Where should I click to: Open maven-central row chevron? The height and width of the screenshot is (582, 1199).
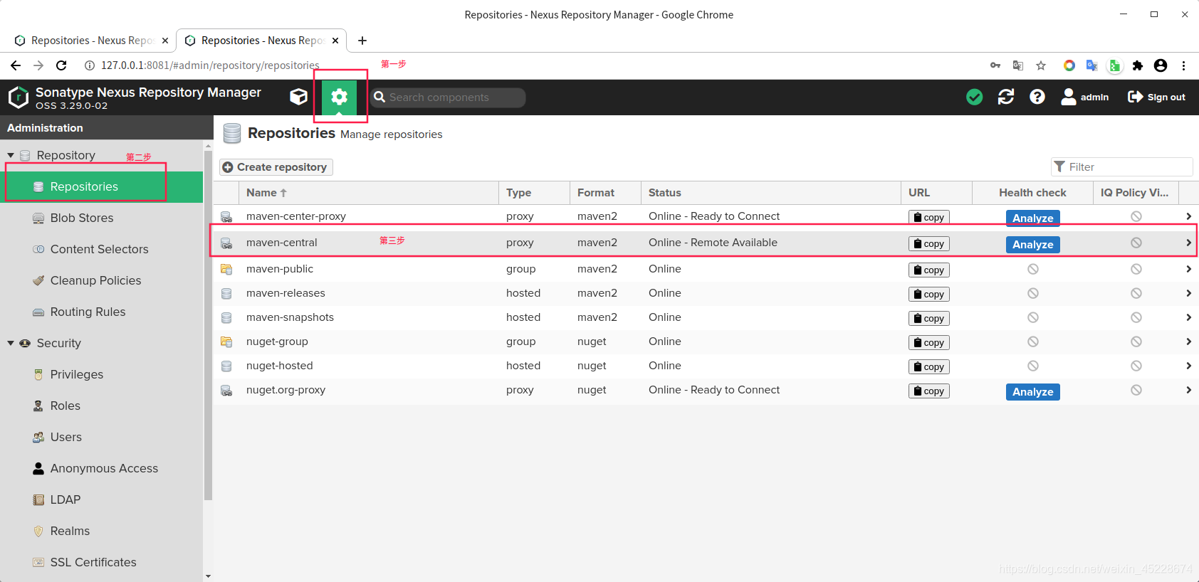[x=1188, y=243]
